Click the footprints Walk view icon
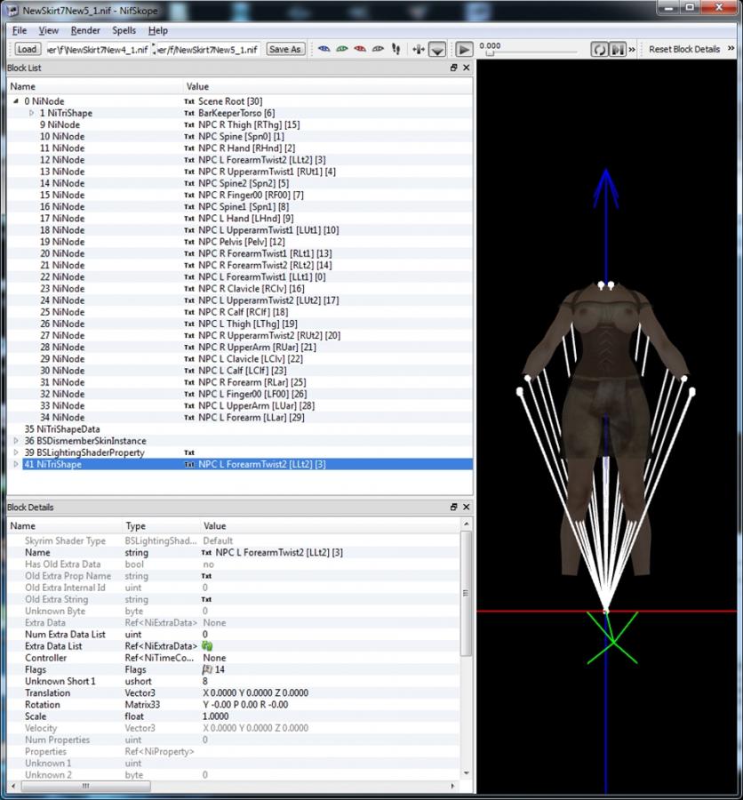 tap(395, 49)
